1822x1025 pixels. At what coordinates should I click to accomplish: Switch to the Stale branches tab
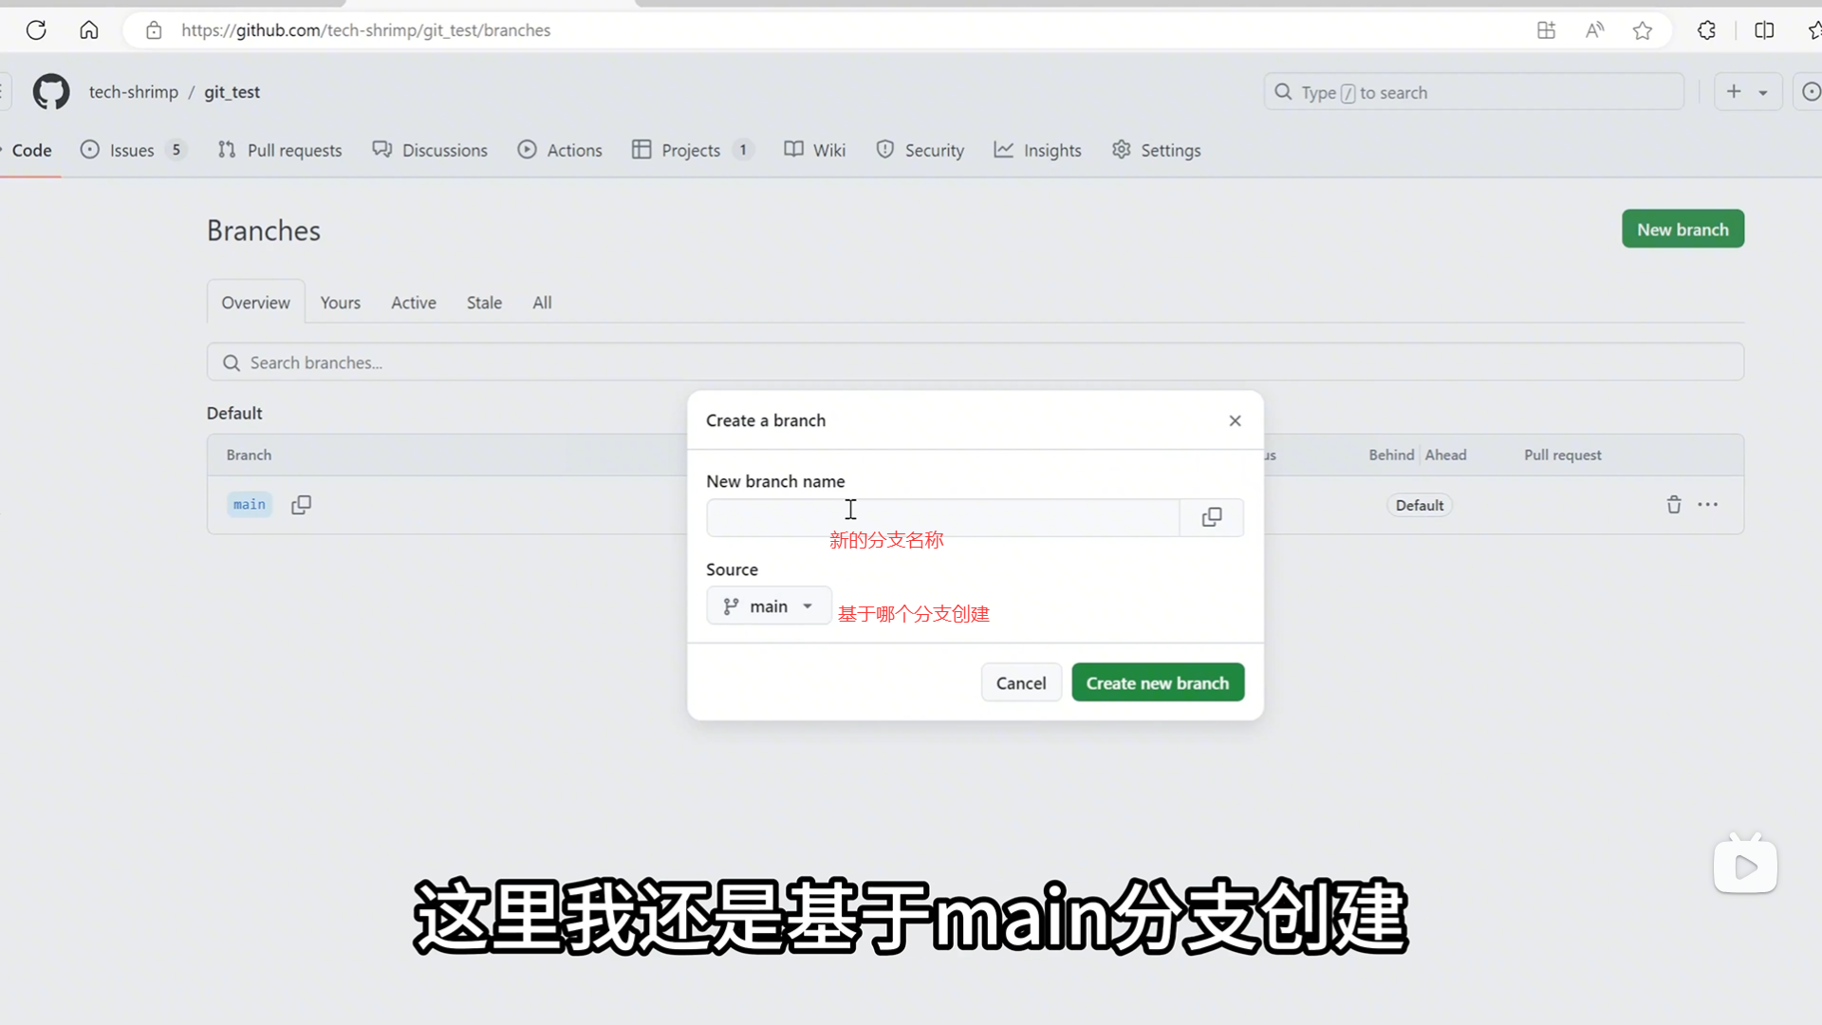click(484, 303)
